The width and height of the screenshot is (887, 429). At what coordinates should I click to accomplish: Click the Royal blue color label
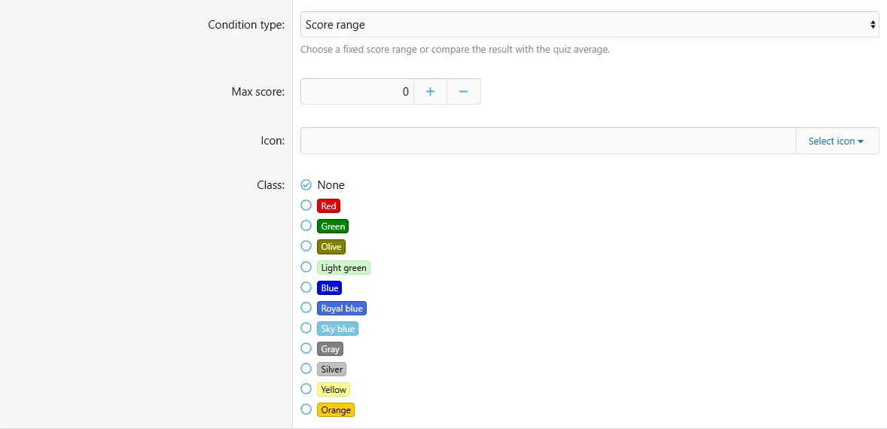342,309
